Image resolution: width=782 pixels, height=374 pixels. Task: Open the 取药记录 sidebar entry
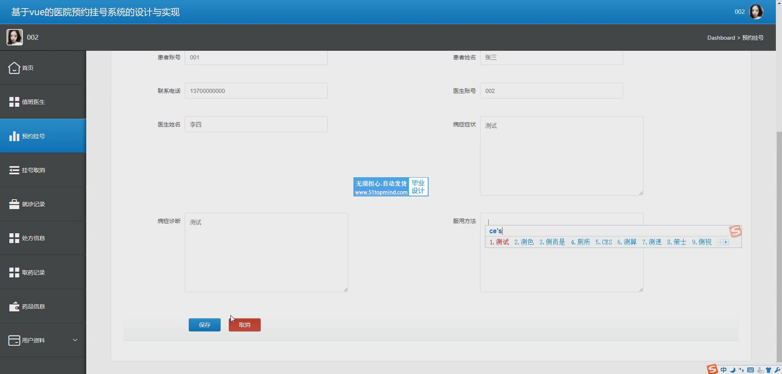pyautogui.click(x=43, y=272)
